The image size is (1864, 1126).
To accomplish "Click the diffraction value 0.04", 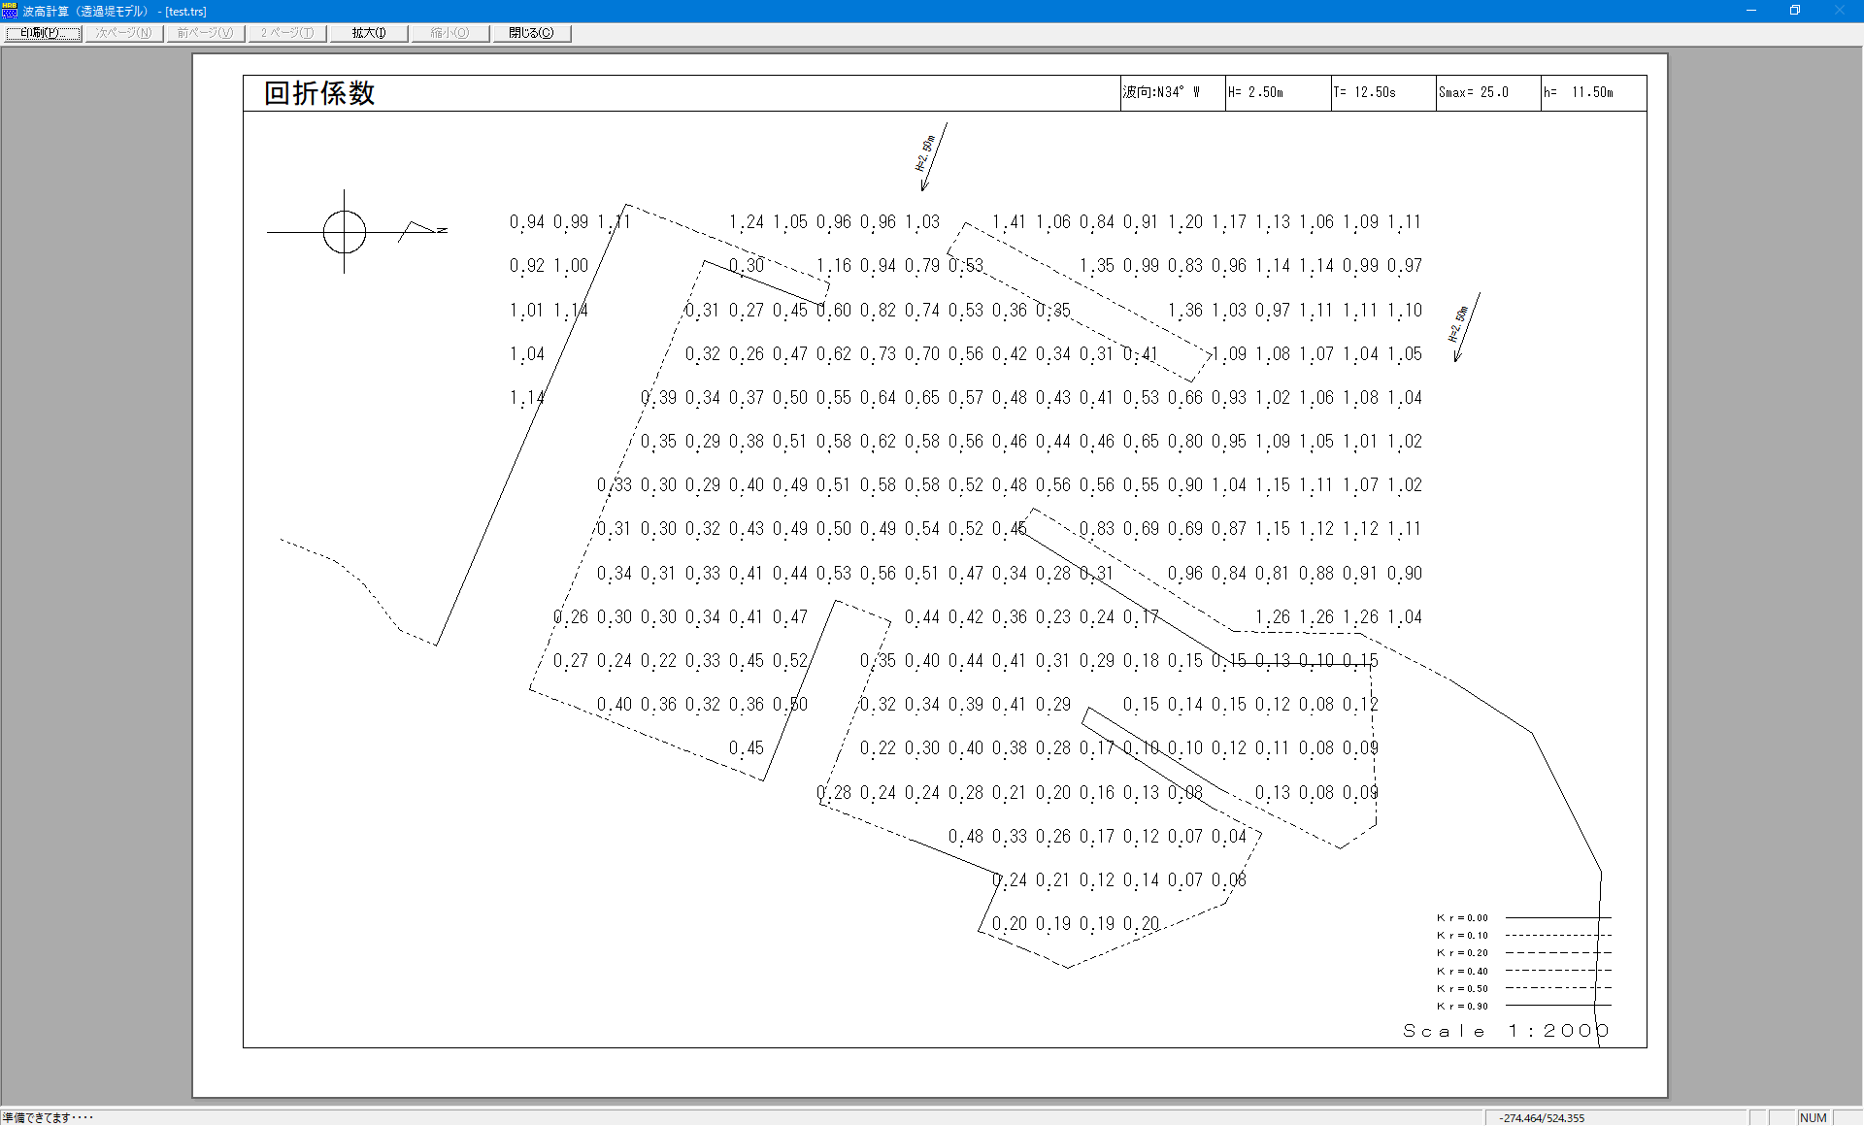I will point(1228,837).
